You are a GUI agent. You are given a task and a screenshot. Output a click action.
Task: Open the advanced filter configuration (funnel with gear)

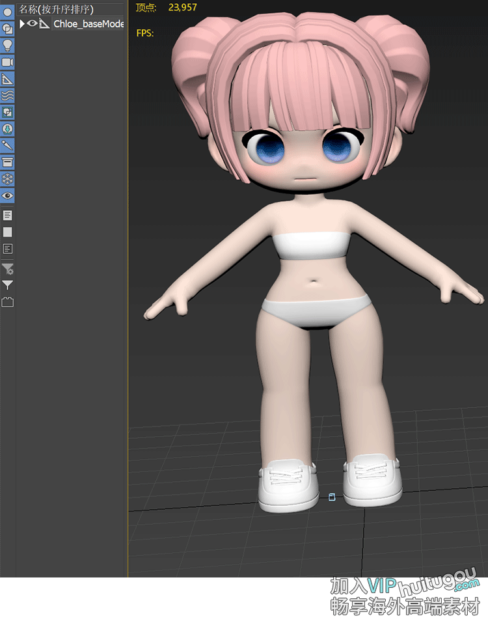pyautogui.click(x=8, y=268)
